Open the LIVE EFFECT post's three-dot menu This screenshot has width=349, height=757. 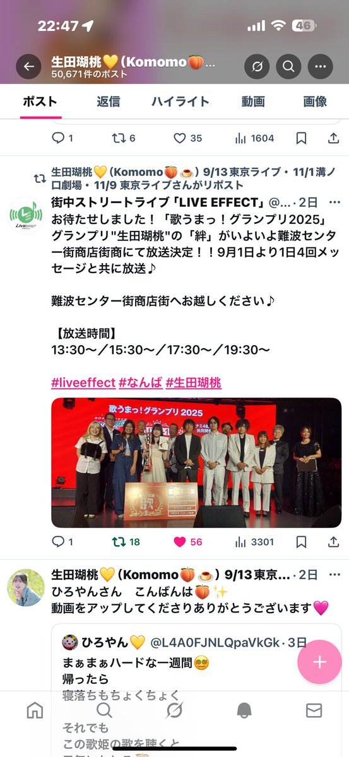pyautogui.click(x=335, y=202)
